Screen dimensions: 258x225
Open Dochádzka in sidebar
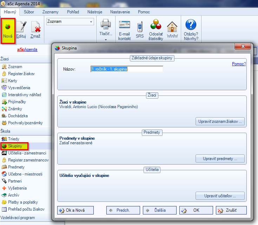(x=15, y=116)
